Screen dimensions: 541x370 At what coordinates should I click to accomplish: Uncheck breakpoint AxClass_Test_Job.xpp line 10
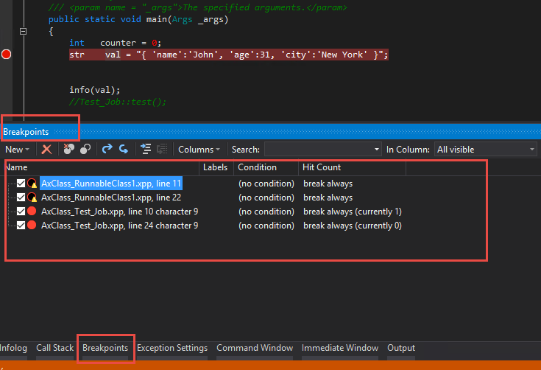pos(21,211)
